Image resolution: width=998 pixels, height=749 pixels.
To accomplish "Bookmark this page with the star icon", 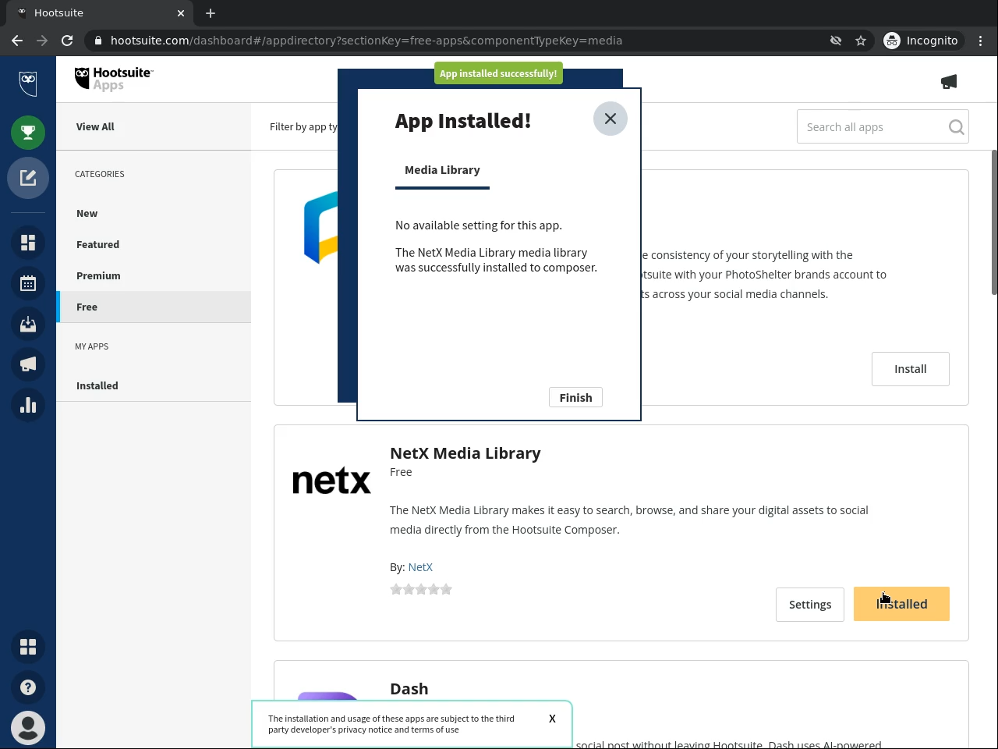I will pos(861,41).
